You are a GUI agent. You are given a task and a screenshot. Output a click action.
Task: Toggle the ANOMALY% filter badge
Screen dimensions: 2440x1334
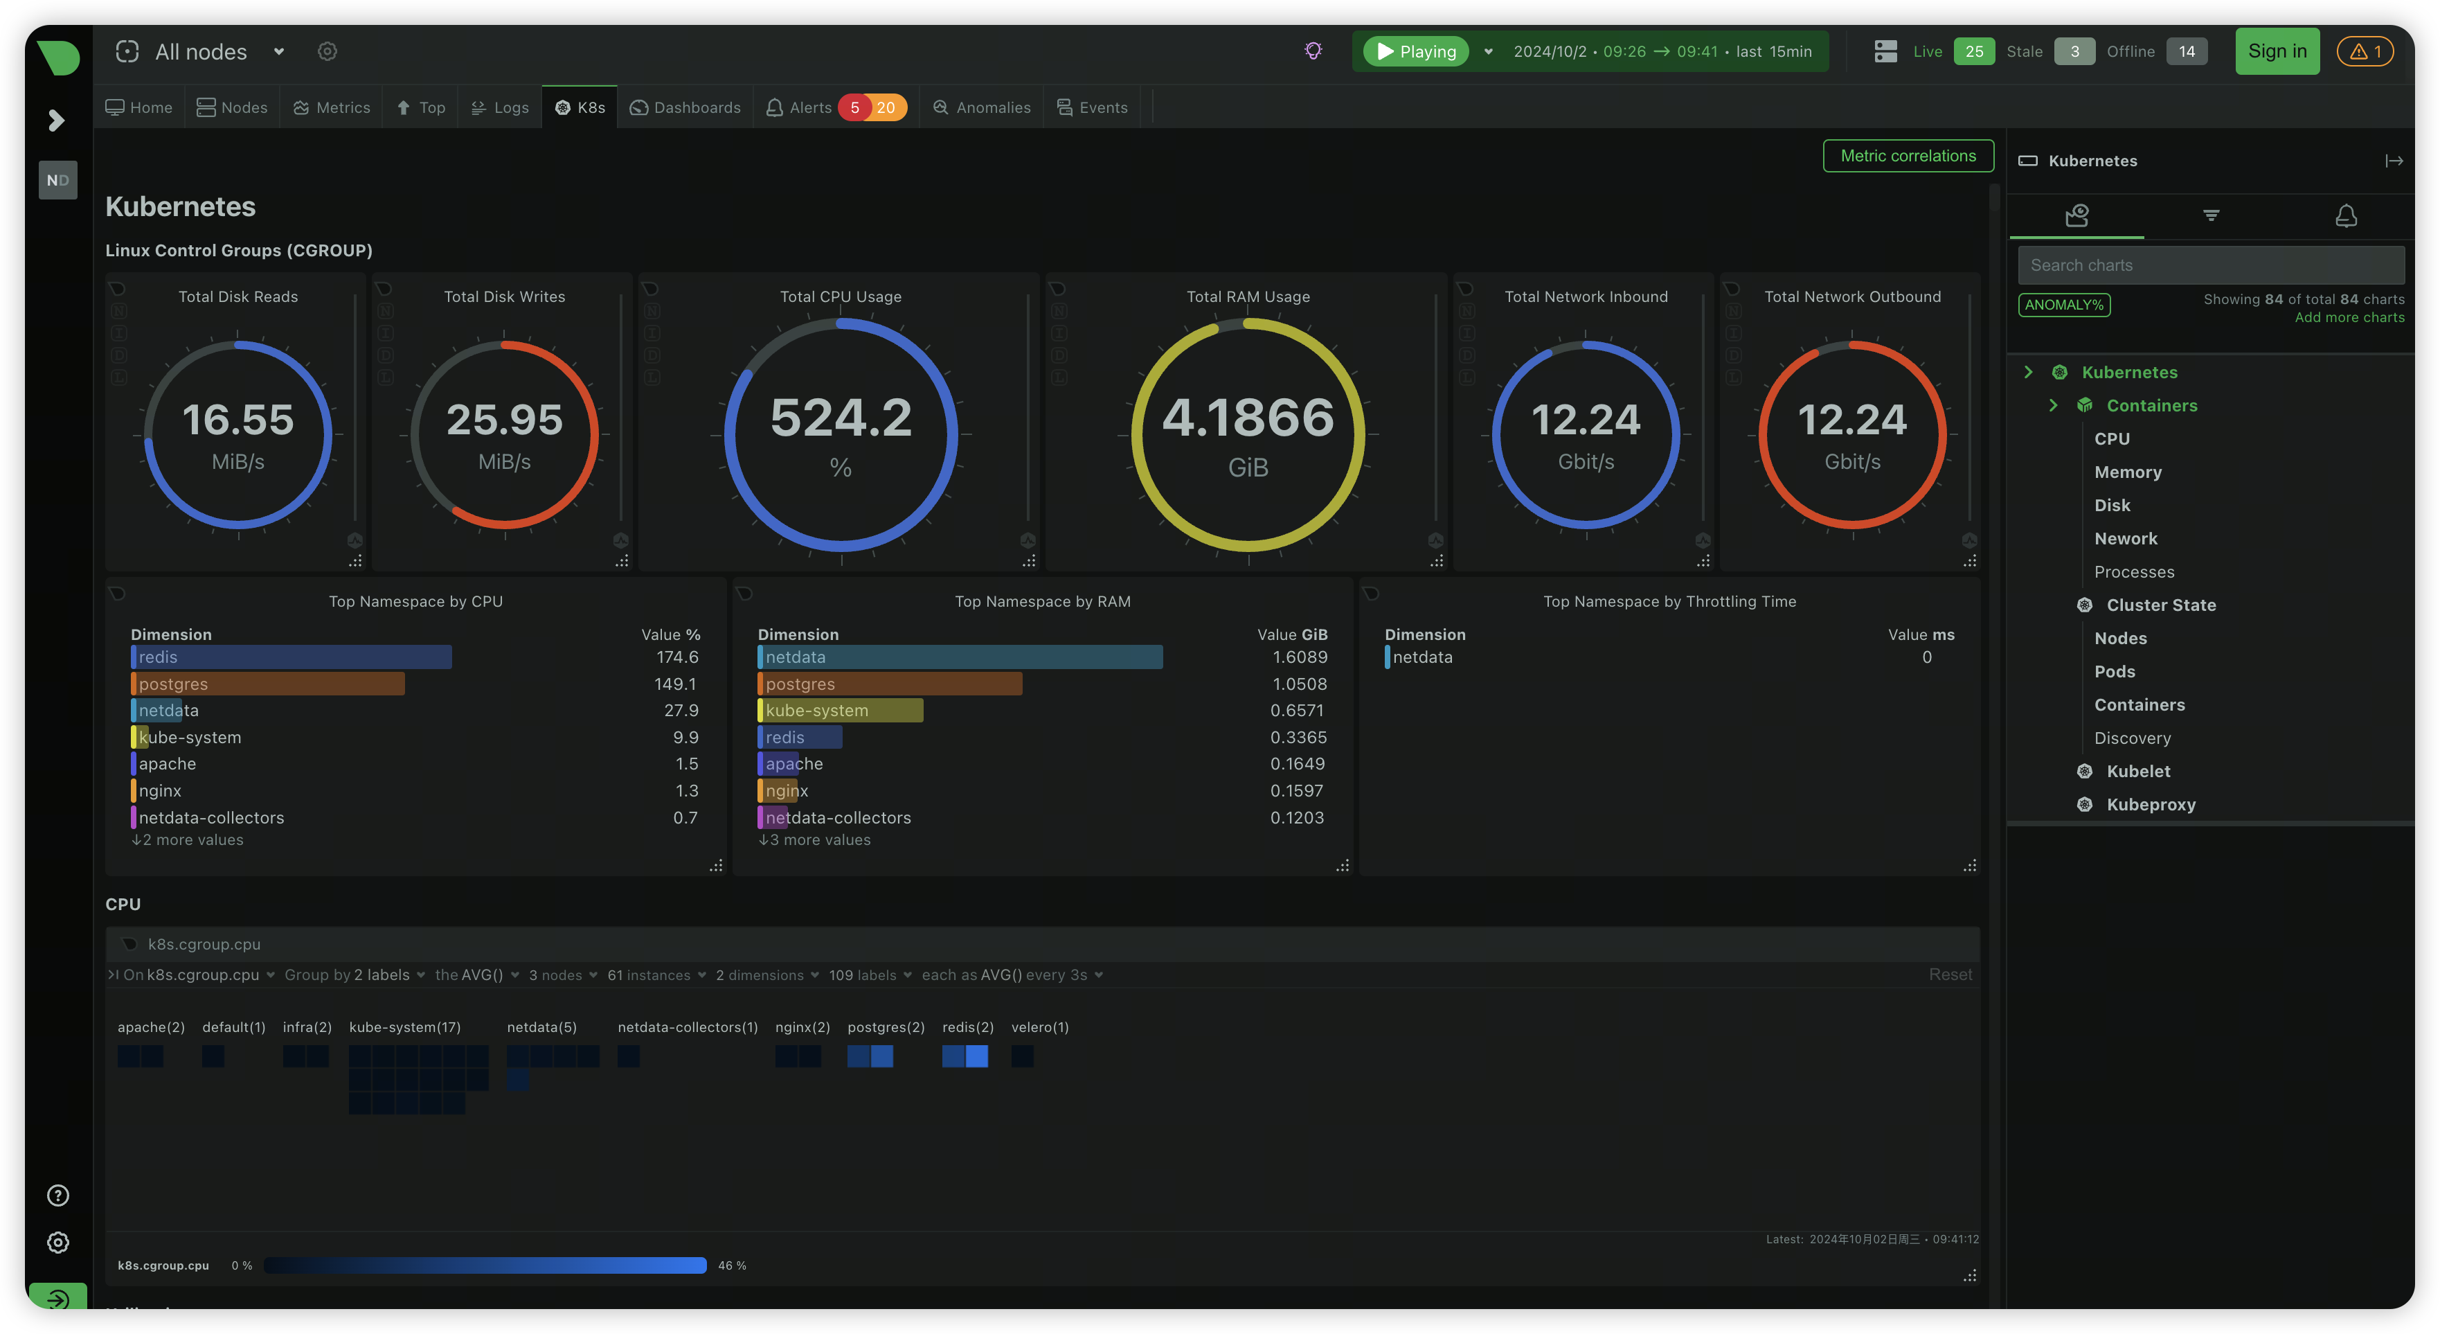(x=2064, y=305)
